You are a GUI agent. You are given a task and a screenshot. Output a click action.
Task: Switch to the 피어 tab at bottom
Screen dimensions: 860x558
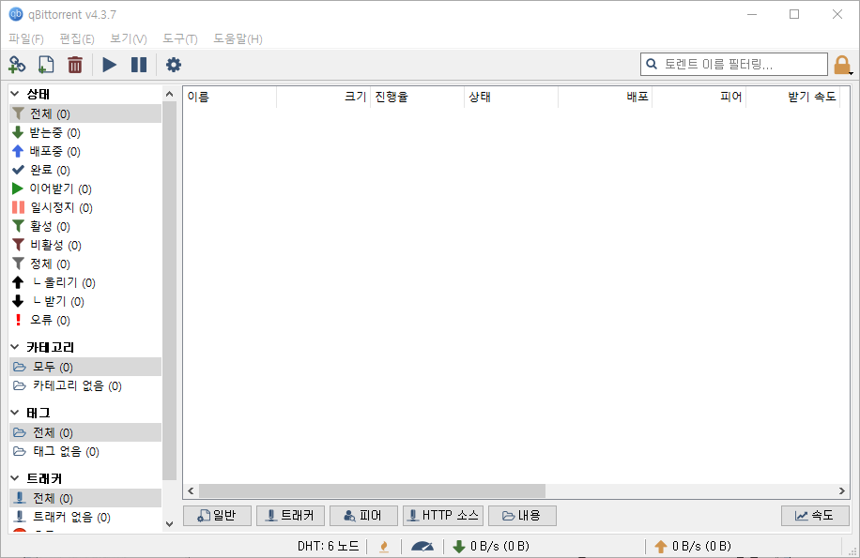(x=363, y=515)
